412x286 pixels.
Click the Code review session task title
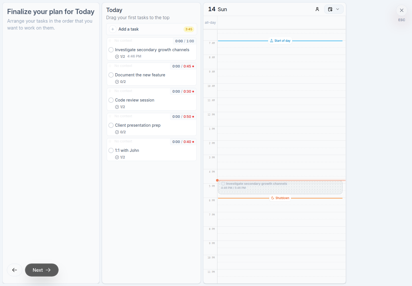click(134, 100)
